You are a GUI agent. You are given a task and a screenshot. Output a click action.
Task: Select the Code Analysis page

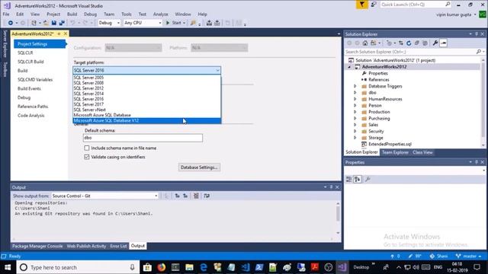tap(31, 115)
